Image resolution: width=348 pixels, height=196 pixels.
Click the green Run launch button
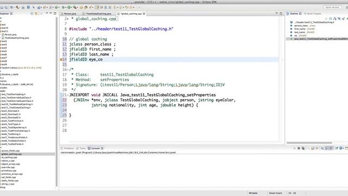[x=69, y=7]
